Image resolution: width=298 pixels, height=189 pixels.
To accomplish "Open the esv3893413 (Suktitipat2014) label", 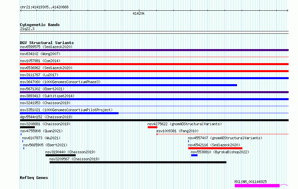I will [47, 96].
